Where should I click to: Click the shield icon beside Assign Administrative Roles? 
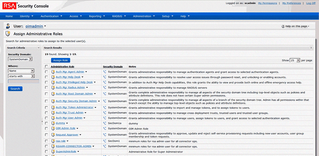tap(8, 34)
